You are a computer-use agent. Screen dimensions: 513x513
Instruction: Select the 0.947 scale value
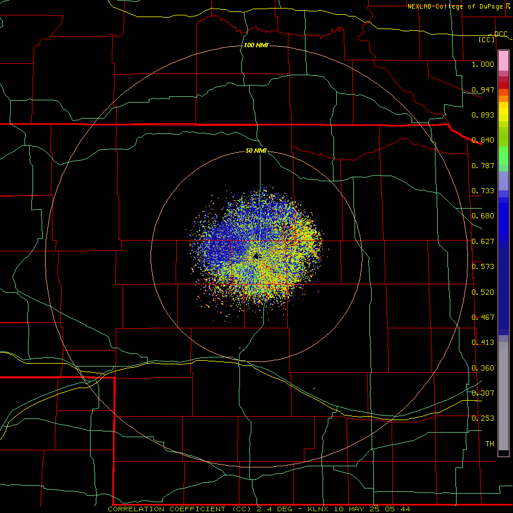pos(483,89)
